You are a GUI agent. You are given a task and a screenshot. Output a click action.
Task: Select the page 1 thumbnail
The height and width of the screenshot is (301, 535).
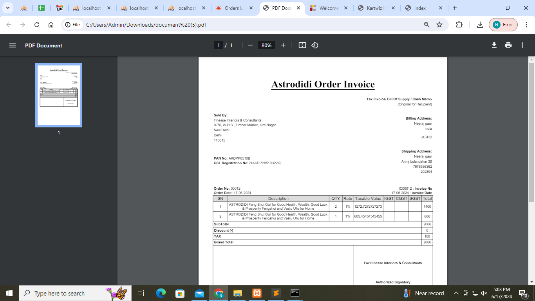click(59, 95)
